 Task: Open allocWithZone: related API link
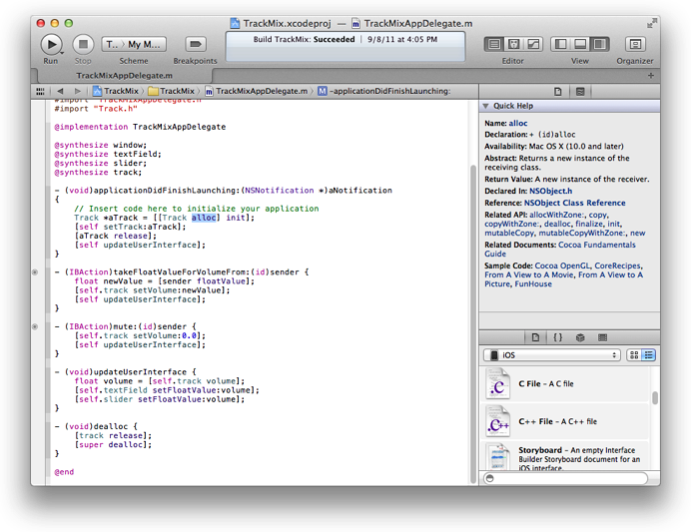click(557, 215)
